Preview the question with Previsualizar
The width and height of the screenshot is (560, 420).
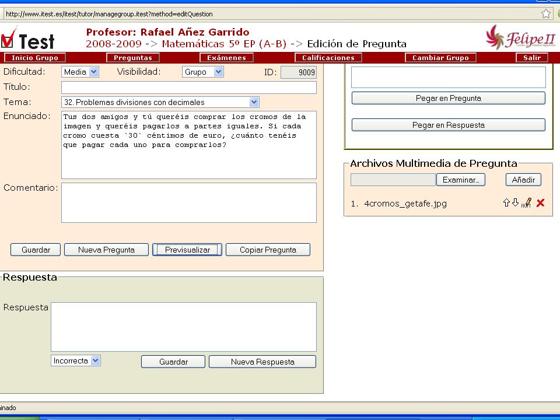pyautogui.click(x=187, y=250)
